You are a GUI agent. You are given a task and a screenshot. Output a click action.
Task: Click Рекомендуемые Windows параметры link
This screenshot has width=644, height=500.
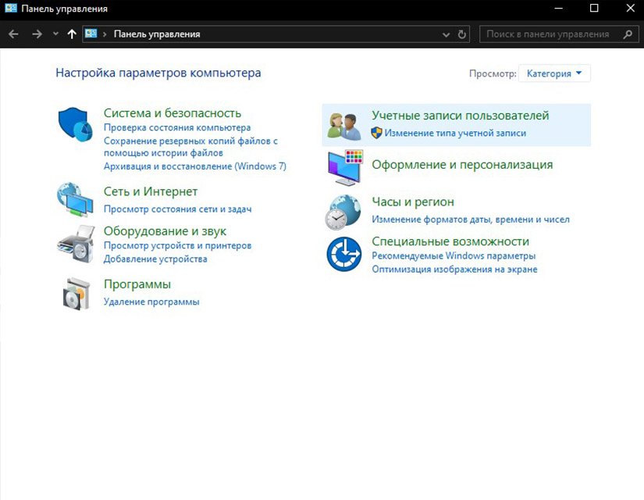(454, 255)
